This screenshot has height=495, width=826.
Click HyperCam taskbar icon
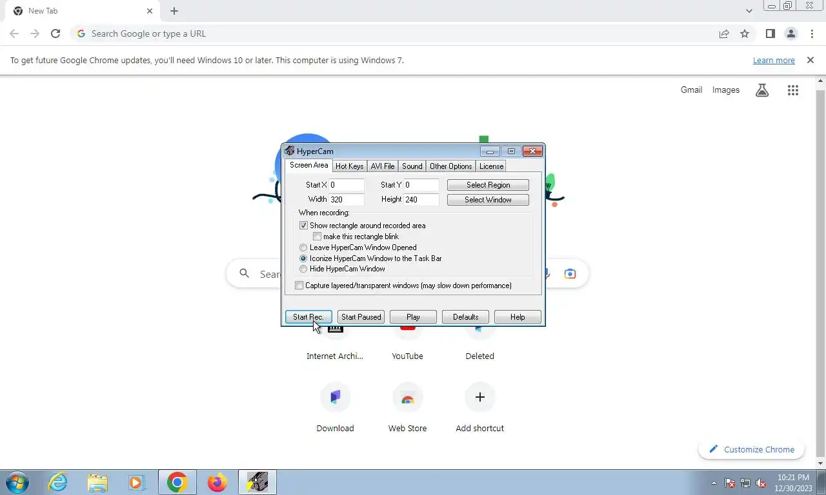257,482
